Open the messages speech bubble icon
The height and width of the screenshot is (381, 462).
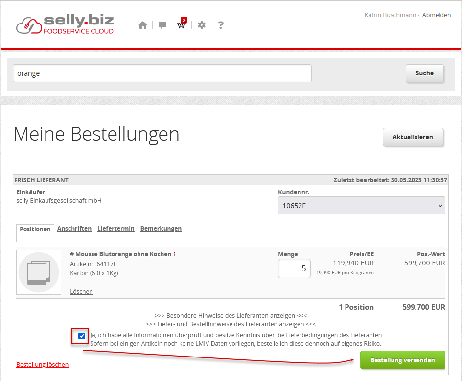162,25
